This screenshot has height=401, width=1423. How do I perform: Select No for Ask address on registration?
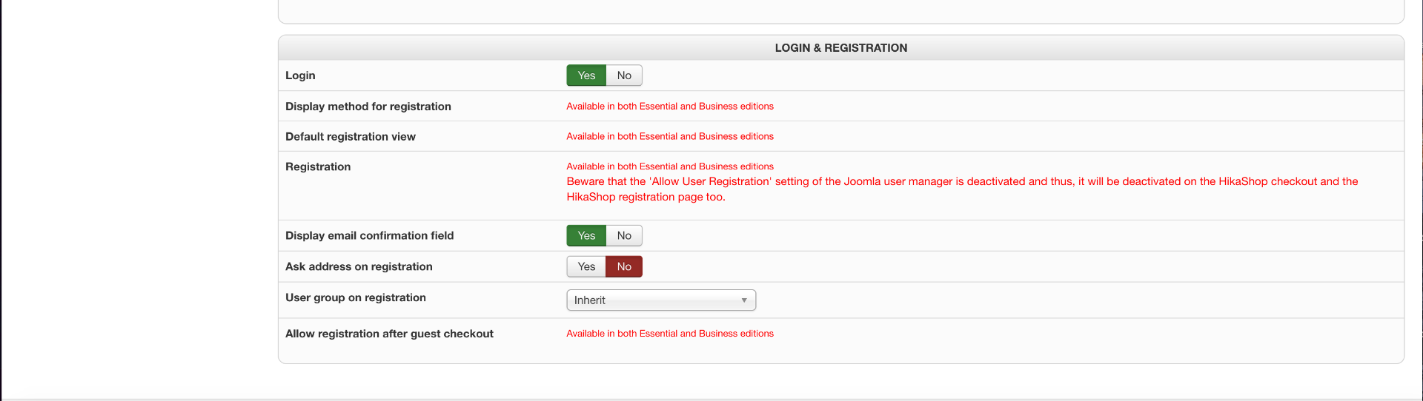(x=624, y=266)
